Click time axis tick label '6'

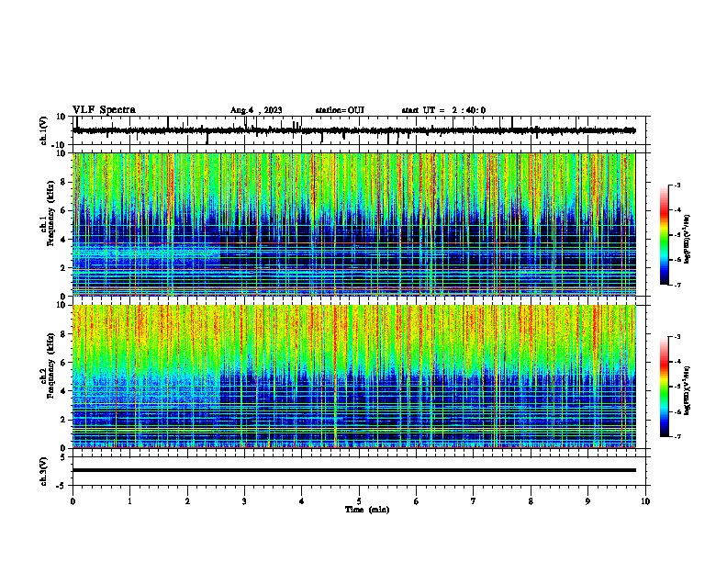point(417,501)
